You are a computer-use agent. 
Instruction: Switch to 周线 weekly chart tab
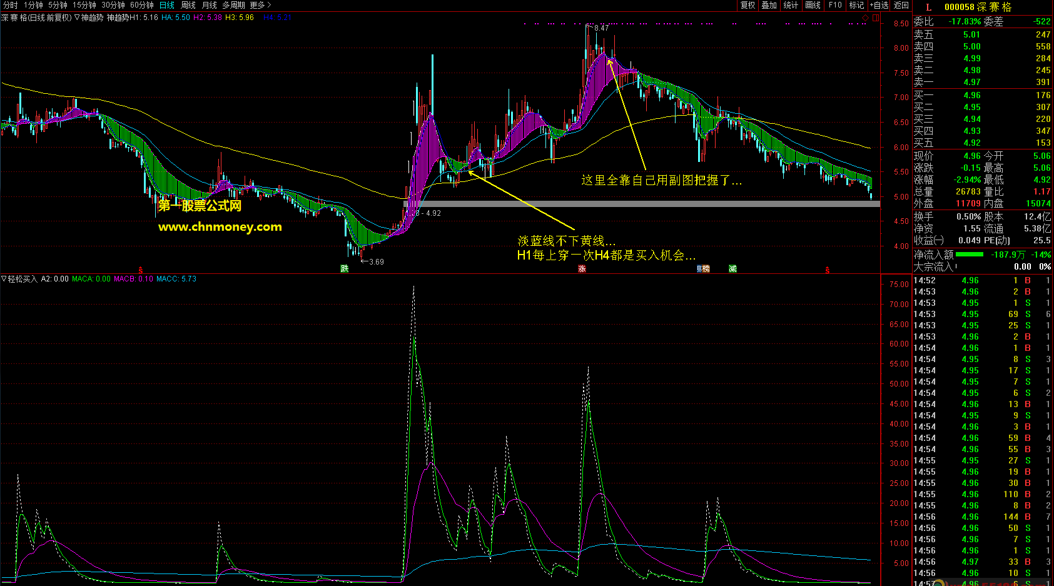click(188, 5)
